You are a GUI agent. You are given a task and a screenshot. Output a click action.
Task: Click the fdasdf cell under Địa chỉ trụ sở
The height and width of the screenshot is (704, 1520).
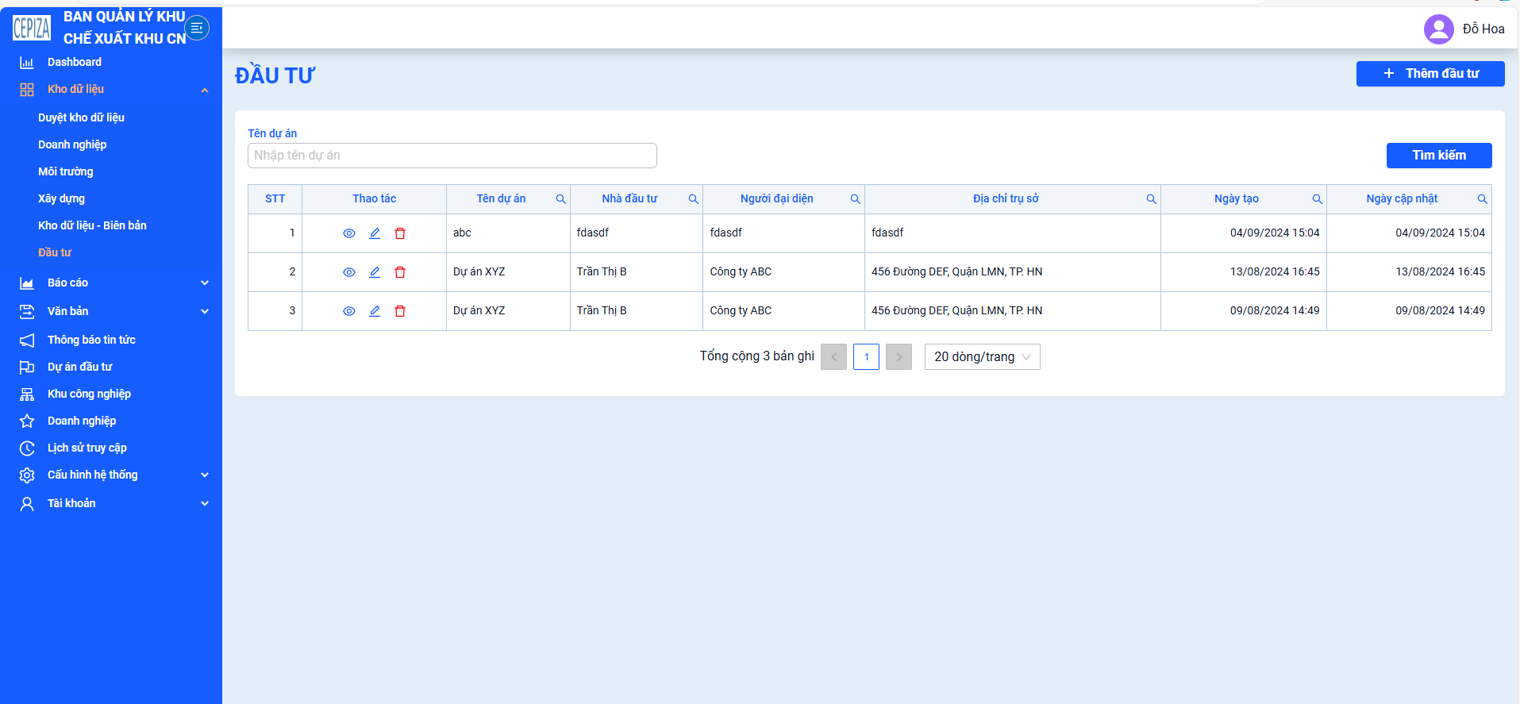pos(1013,233)
